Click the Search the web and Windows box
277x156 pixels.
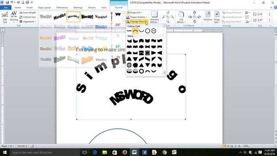(45, 152)
